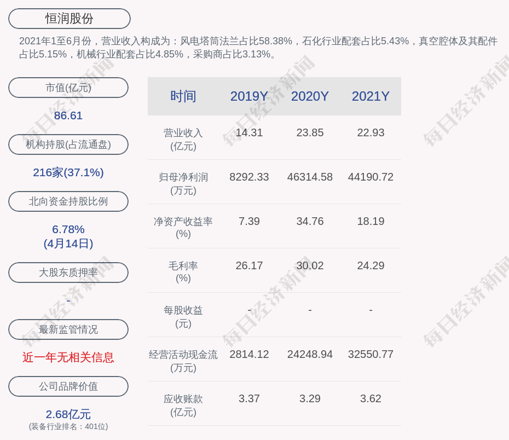The image size is (509, 440).
Task: Select cash flow value 2814.12
Action: click(249, 354)
